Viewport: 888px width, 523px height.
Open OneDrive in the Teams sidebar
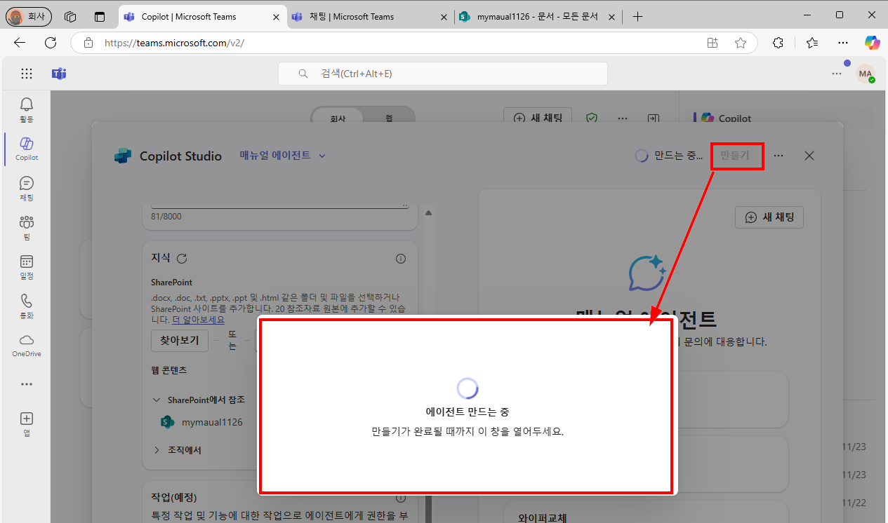tap(27, 345)
